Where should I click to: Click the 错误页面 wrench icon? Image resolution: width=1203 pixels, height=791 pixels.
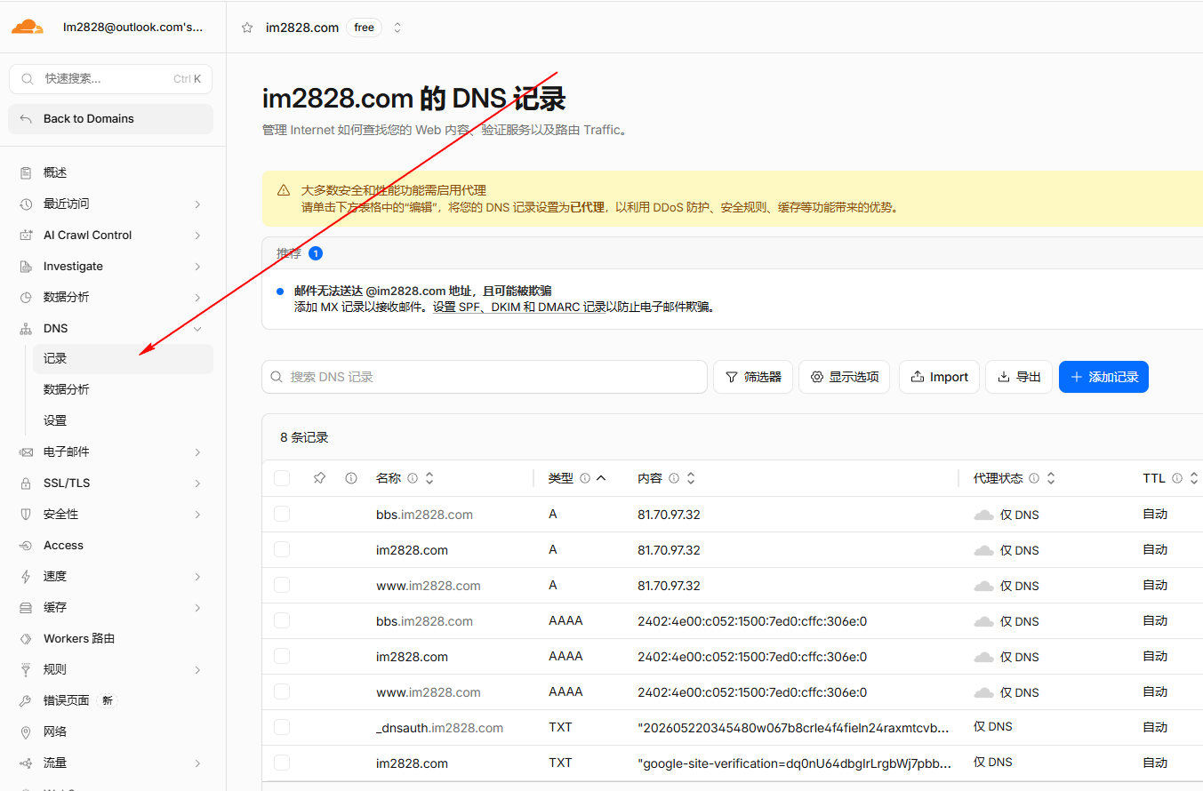click(26, 700)
